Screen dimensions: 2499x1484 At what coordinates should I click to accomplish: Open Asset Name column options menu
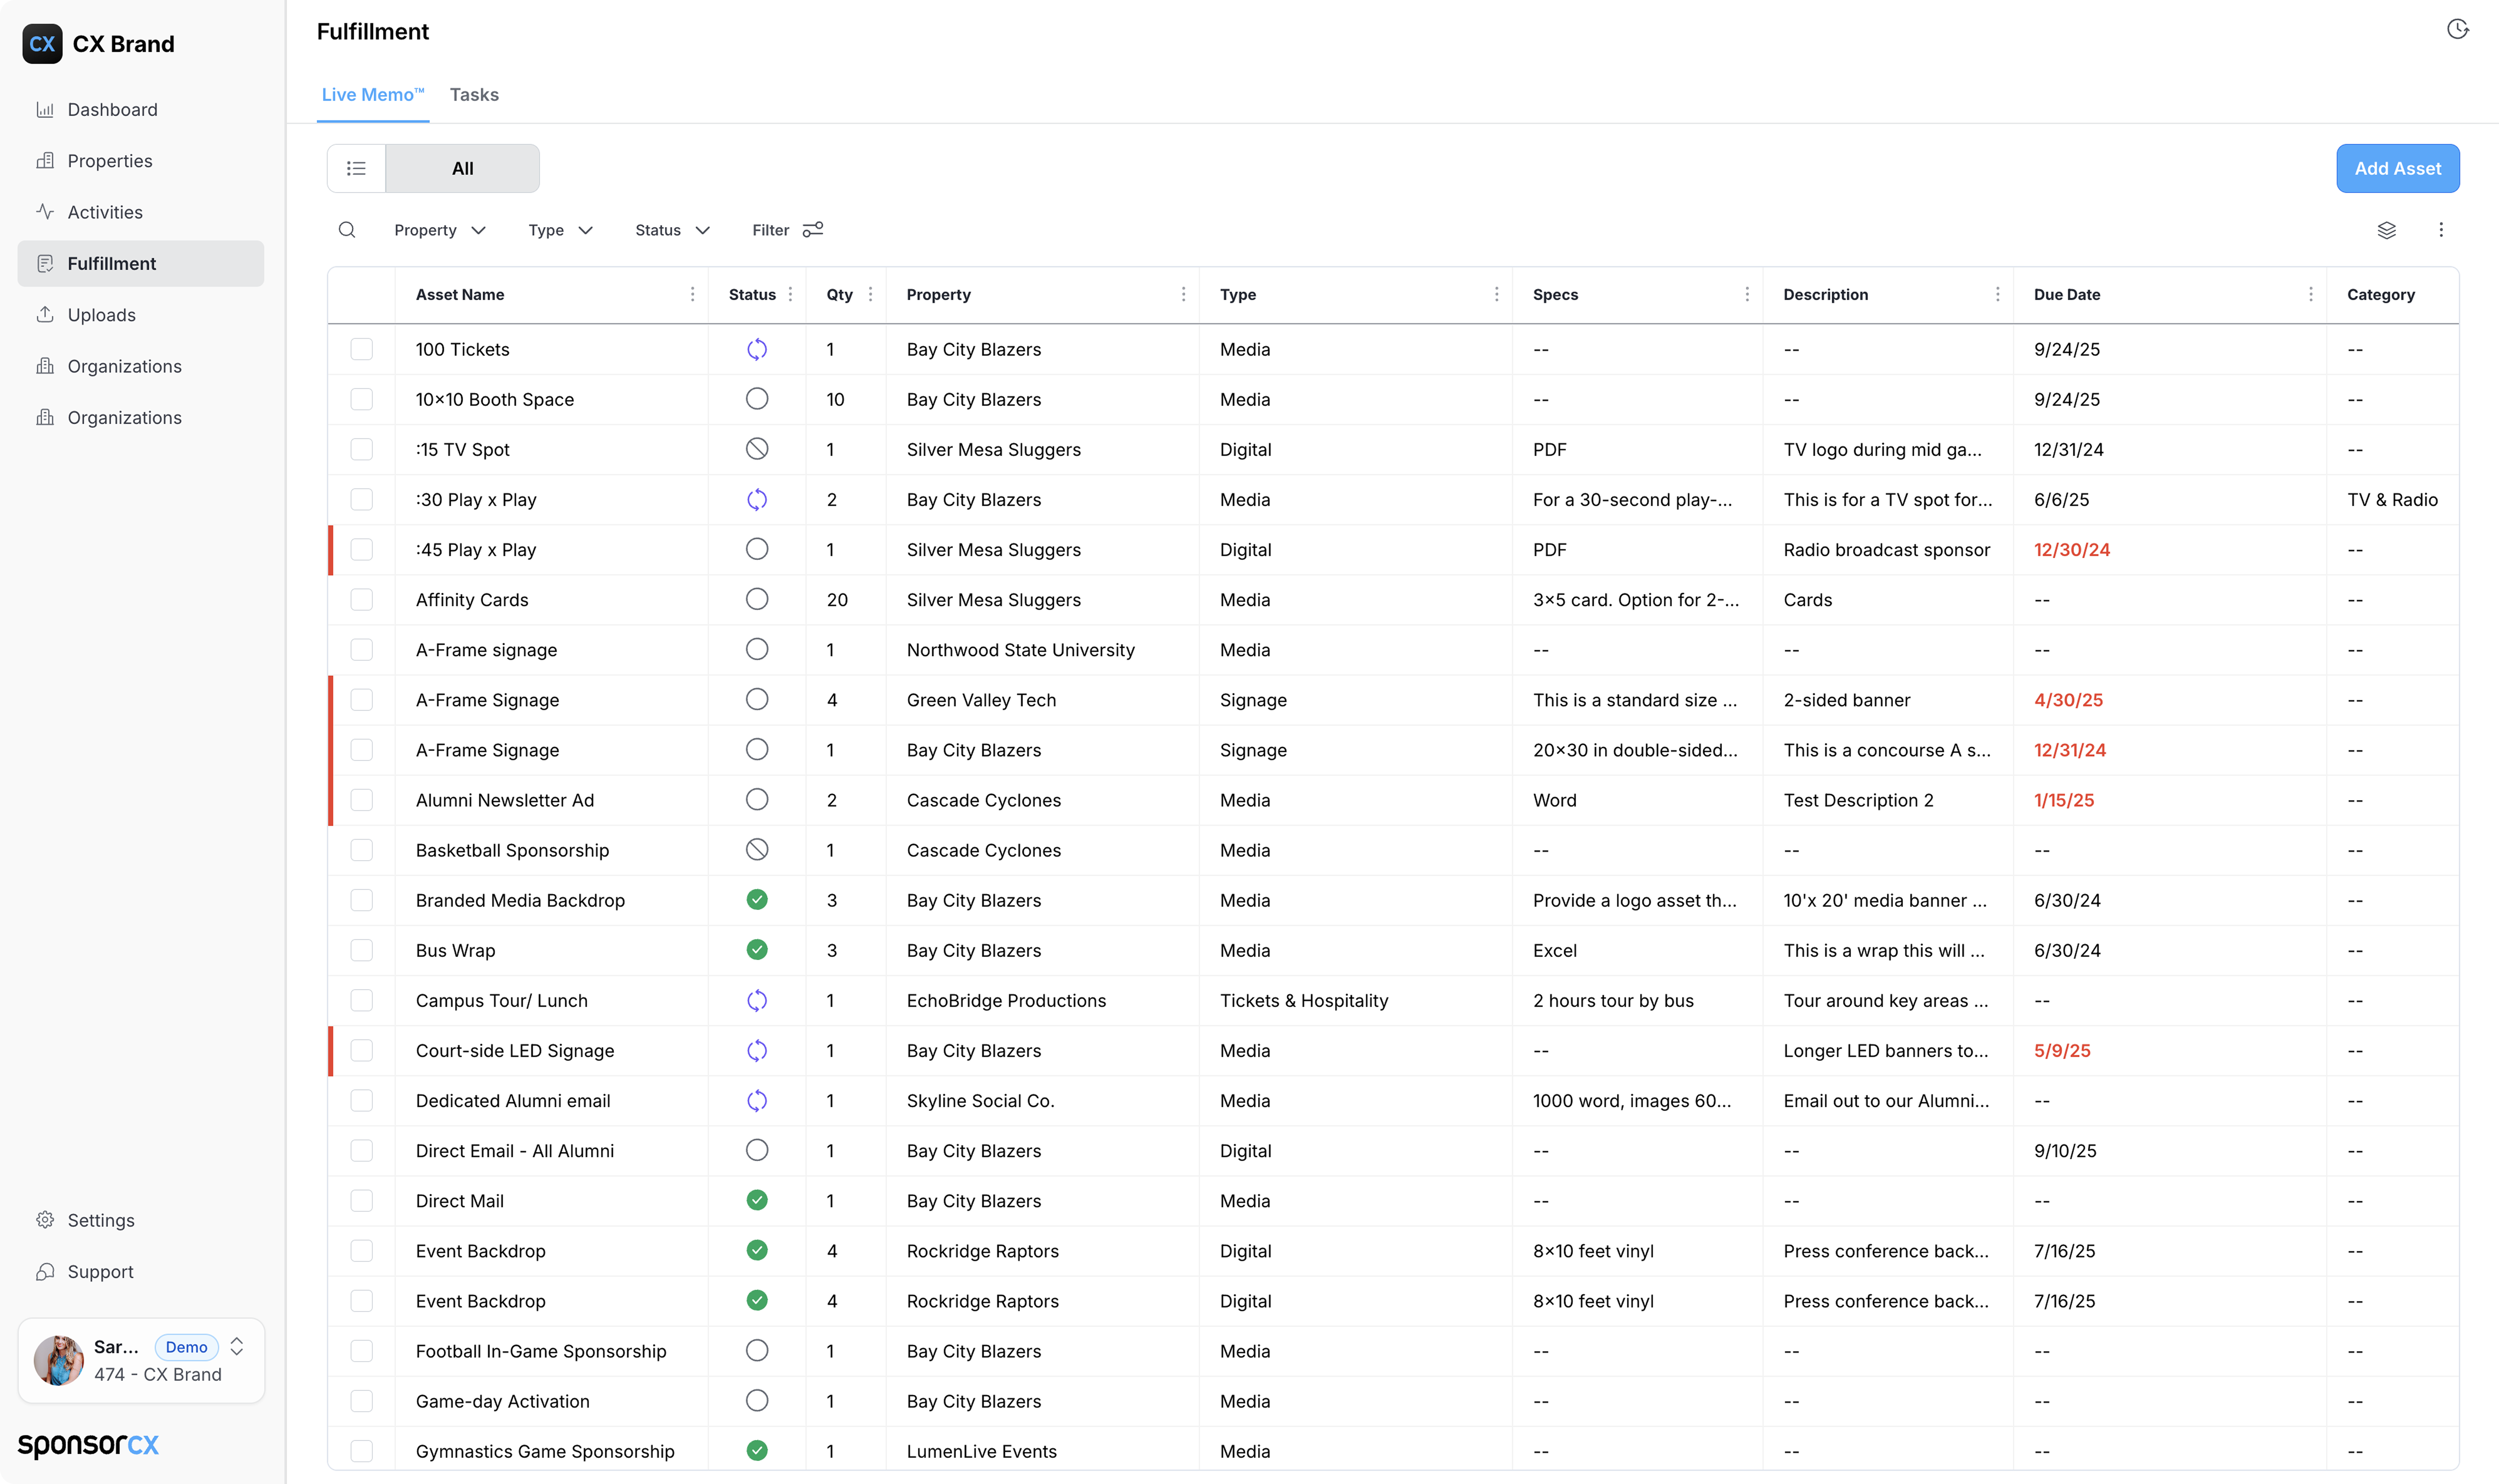(x=692, y=294)
